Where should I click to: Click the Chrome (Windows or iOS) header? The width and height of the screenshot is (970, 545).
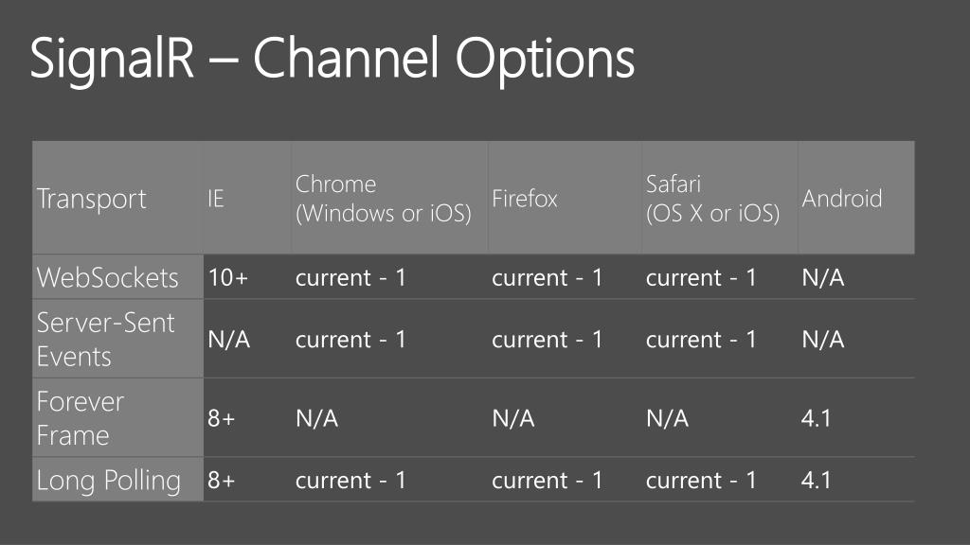(x=389, y=198)
